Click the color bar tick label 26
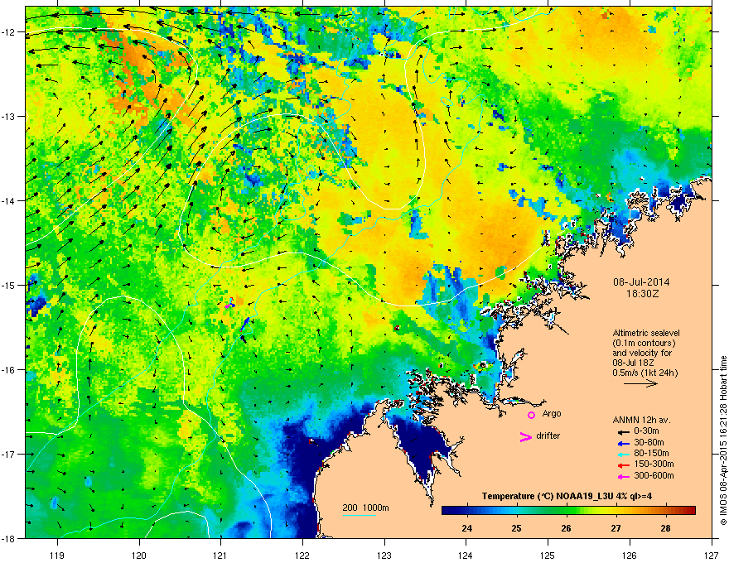729x563 pixels. [566, 528]
